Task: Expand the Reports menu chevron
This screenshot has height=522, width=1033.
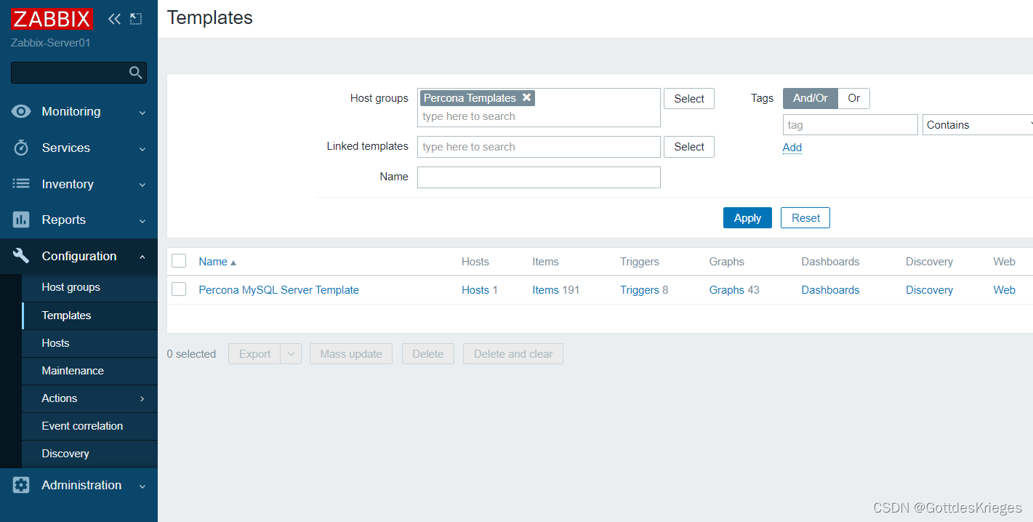Action: click(142, 221)
